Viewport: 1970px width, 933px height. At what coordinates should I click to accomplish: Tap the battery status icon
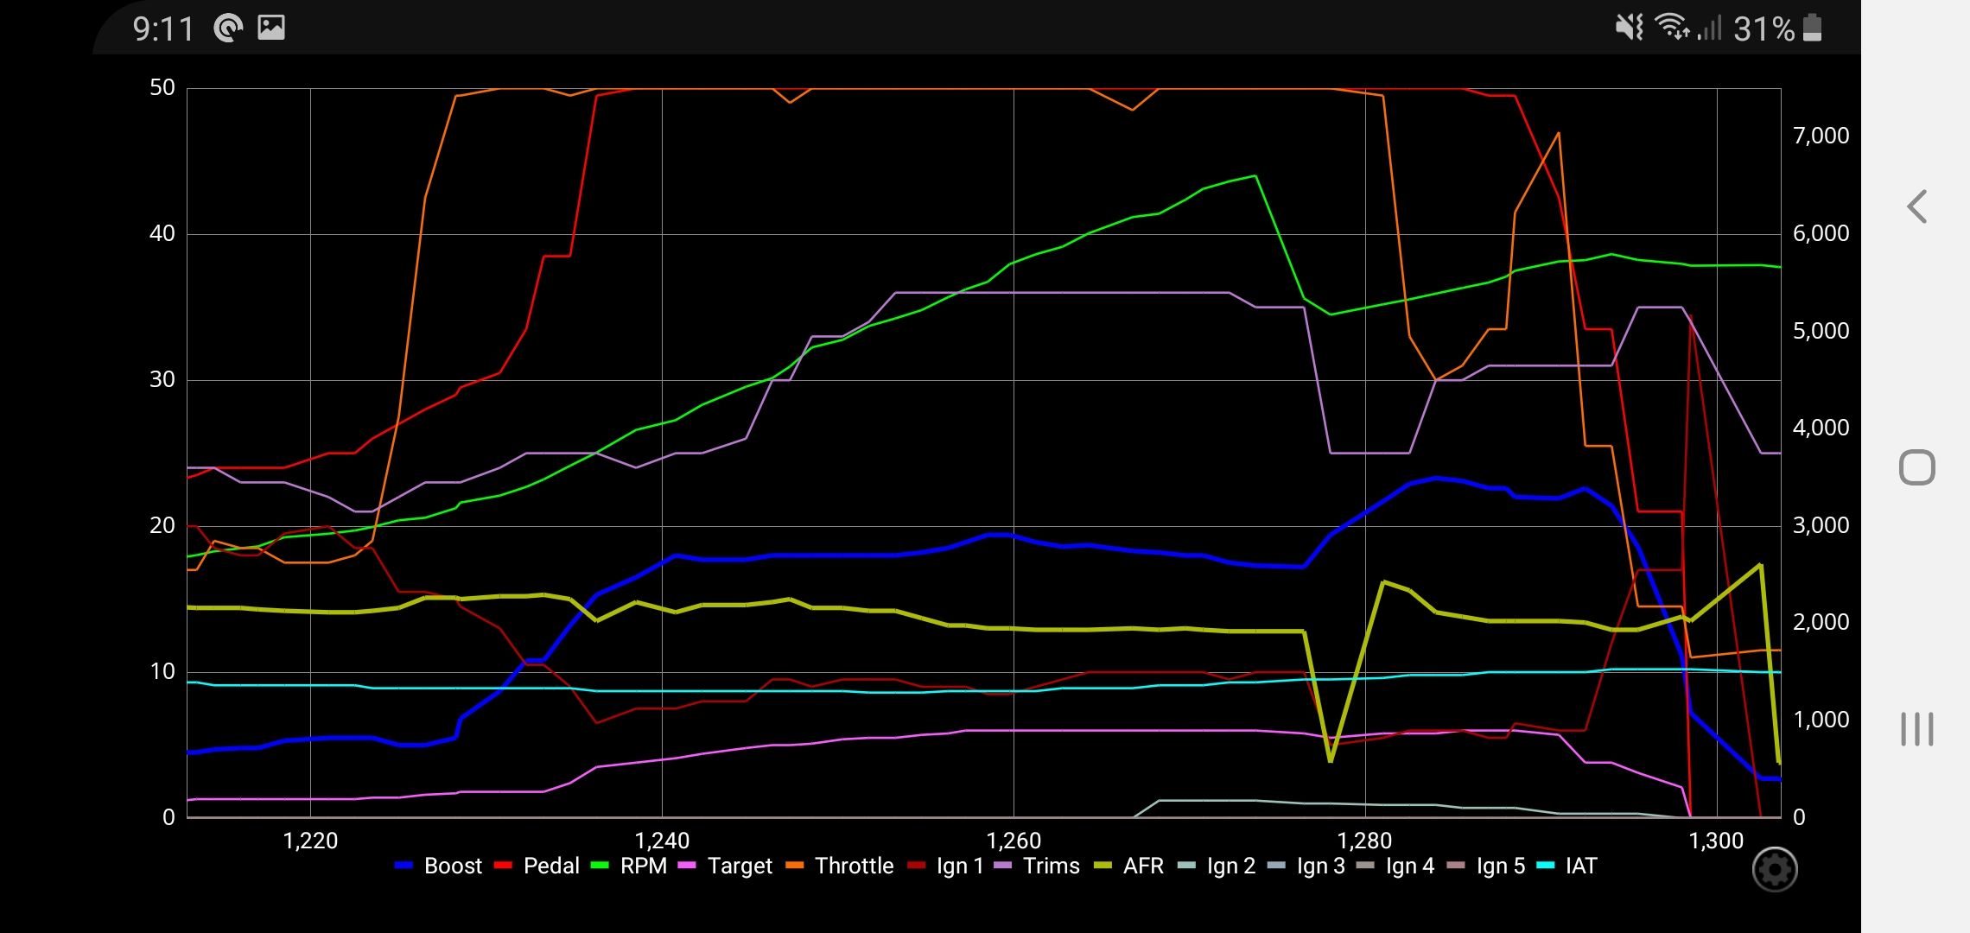click(1813, 28)
